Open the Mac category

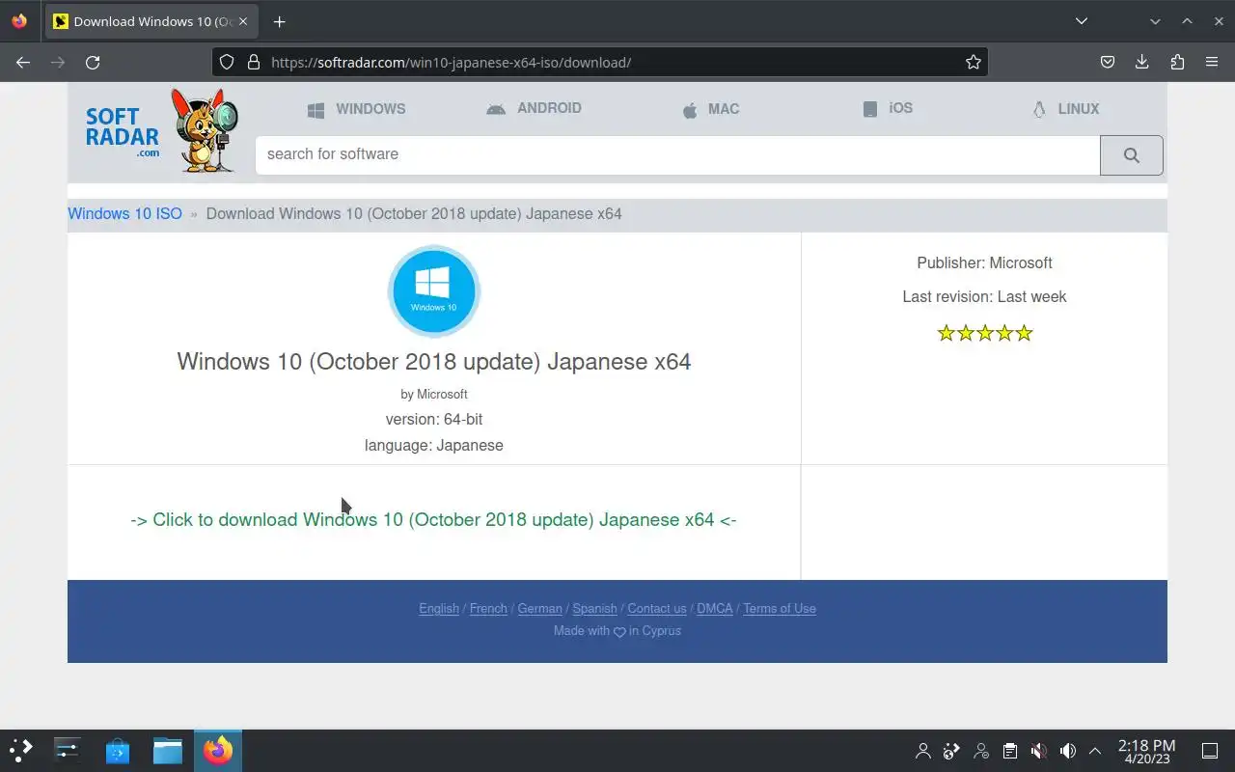[710, 109]
